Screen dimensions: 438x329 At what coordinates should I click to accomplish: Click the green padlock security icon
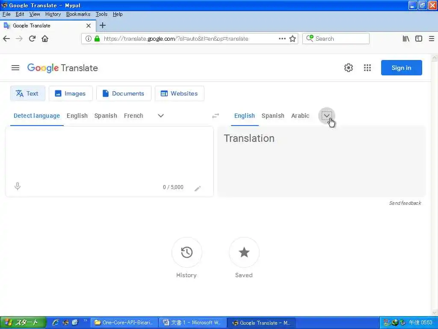coord(97,39)
